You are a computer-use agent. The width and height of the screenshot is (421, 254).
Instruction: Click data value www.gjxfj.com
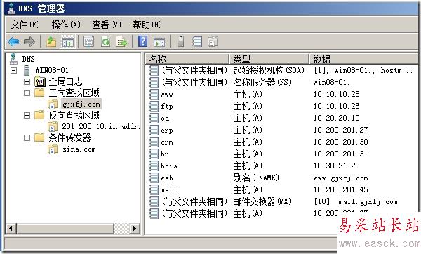(340, 178)
